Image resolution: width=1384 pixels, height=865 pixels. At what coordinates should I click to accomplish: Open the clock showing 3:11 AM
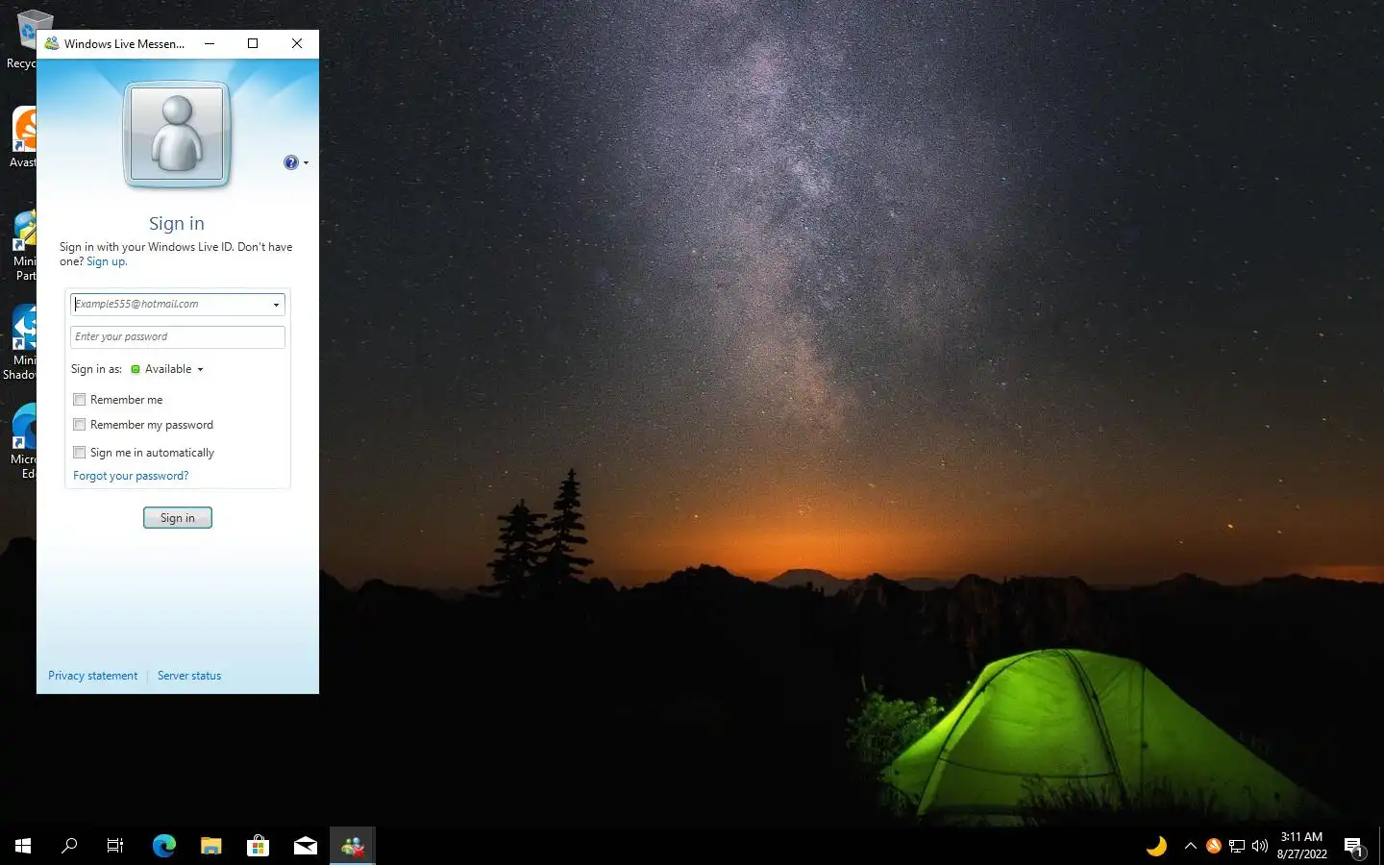[1301, 846]
